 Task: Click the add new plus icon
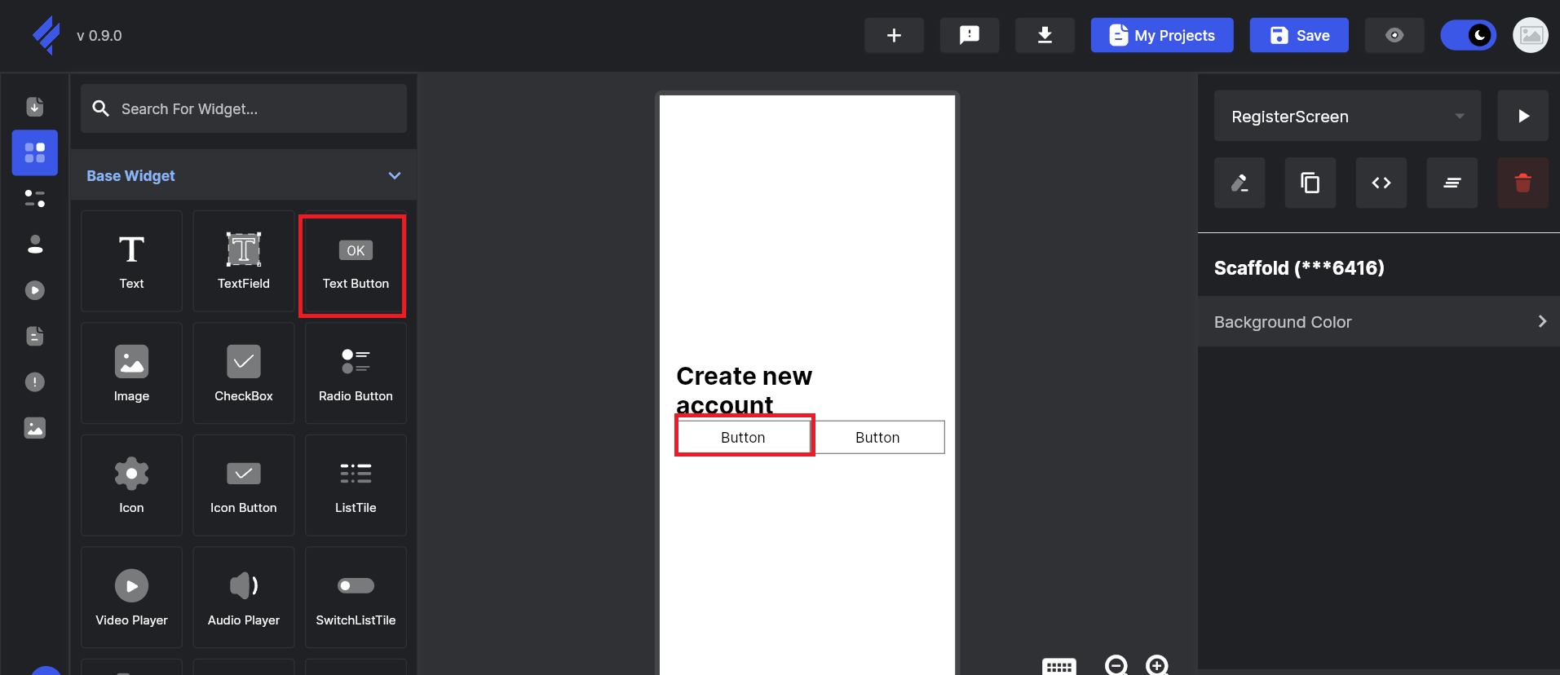click(x=894, y=35)
